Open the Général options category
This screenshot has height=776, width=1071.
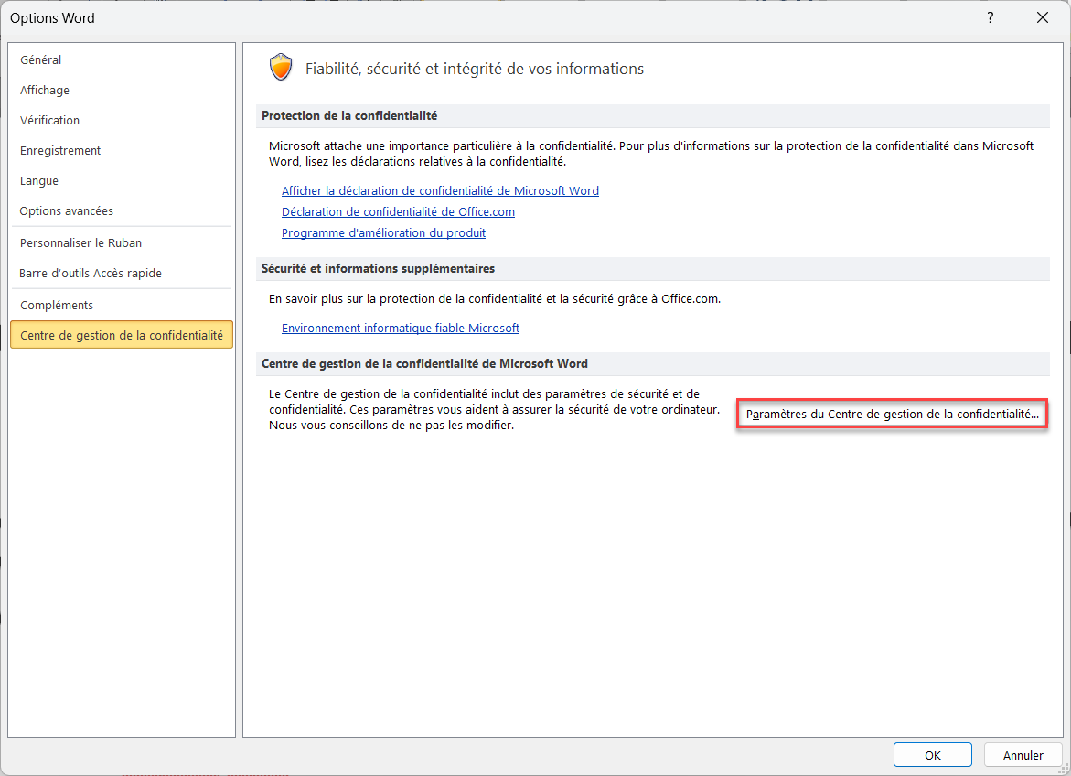[41, 60]
